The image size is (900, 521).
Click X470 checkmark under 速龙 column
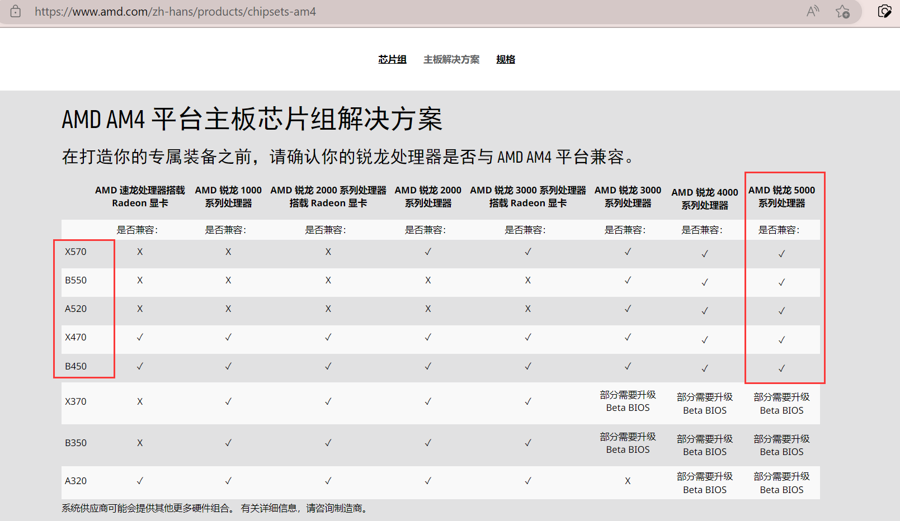(140, 337)
